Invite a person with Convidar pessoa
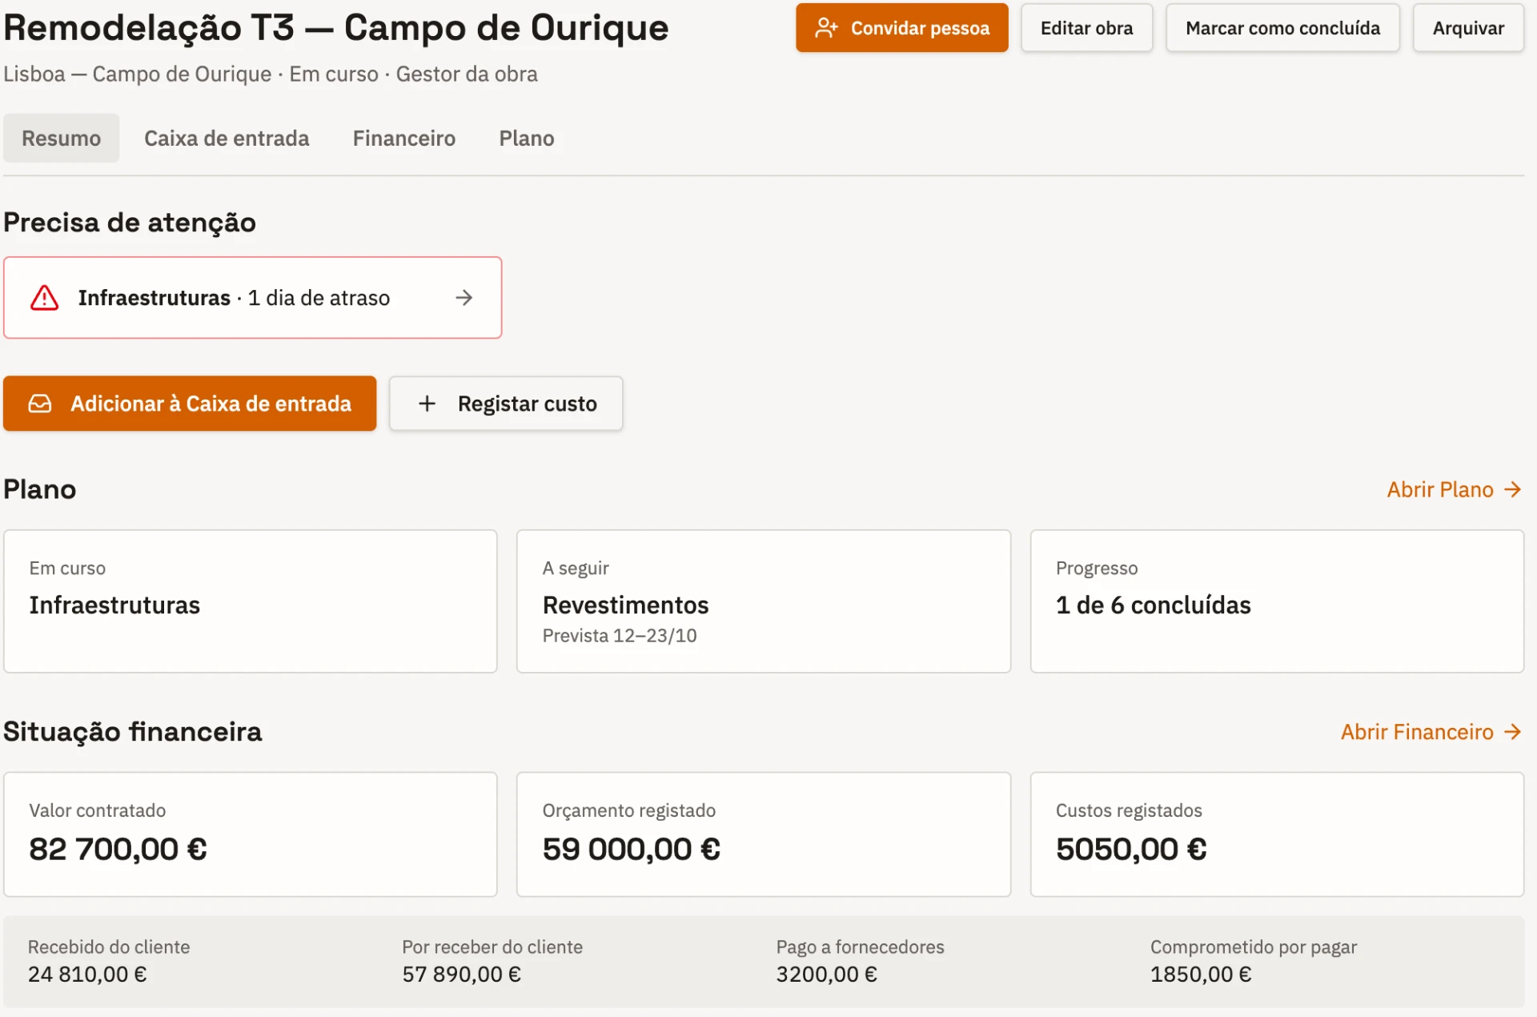The height and width of the screenshot is (1017, 1537). click(x=902, y=28)
